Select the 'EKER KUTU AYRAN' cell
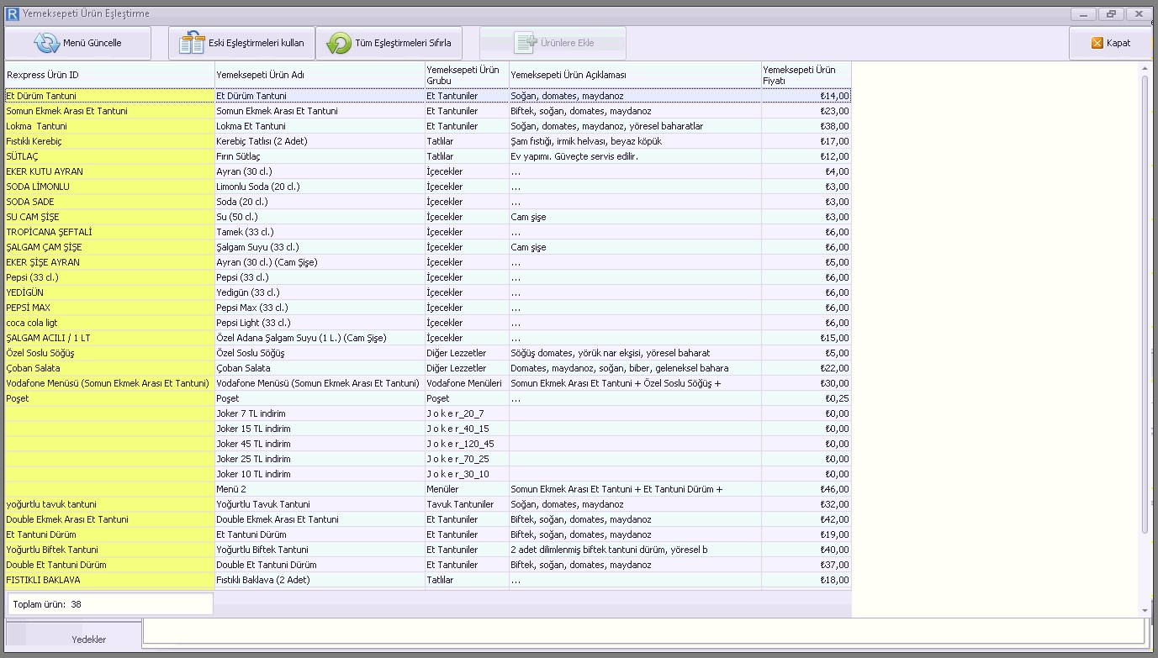Screen dimensions: 1158x658 (x=109, y=171)
